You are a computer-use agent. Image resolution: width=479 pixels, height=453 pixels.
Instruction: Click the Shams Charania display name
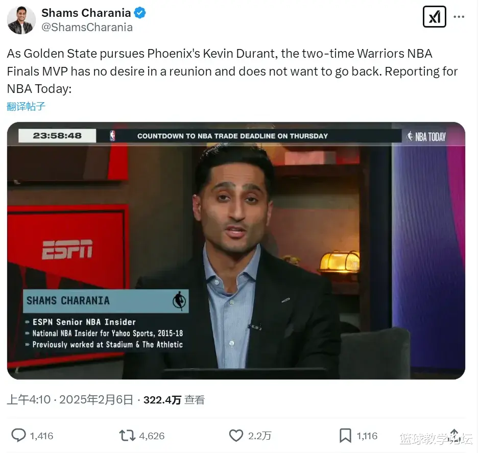click(86, 13)
